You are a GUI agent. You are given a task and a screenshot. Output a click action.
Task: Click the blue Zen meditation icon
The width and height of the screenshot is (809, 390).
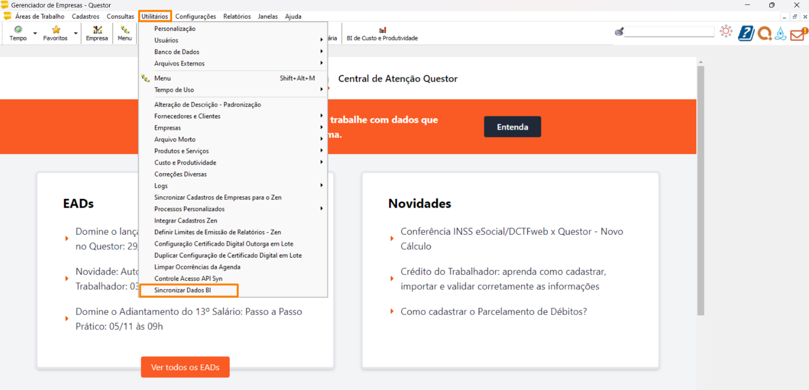tap(780, 33)
